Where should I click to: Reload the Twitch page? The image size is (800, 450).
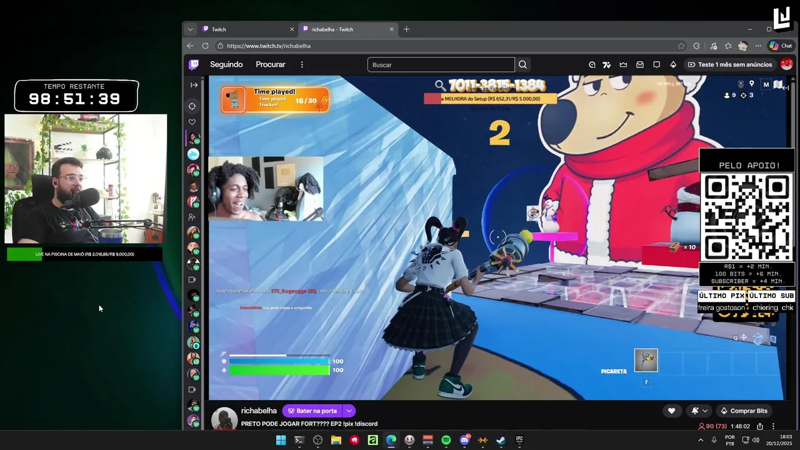[x=205, y=46]
